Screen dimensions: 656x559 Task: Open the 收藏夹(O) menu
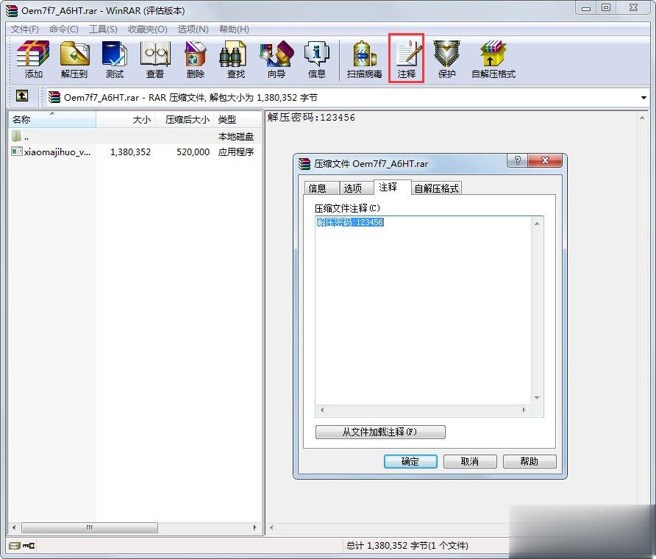pos(148,29)
